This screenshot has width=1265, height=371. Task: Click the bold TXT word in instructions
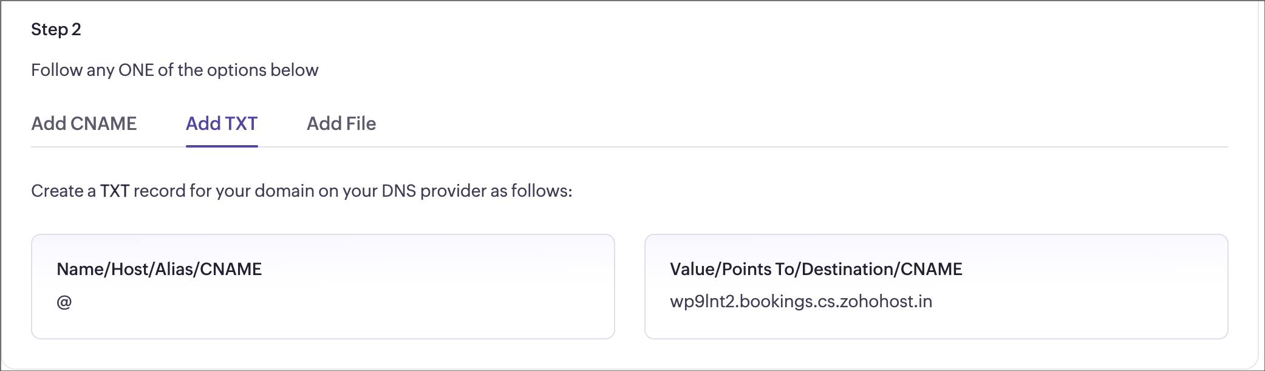click(115, 191)
